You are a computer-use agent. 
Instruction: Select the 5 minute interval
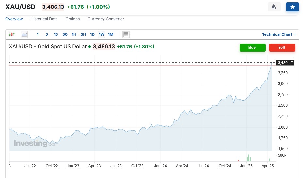point(46,34)
